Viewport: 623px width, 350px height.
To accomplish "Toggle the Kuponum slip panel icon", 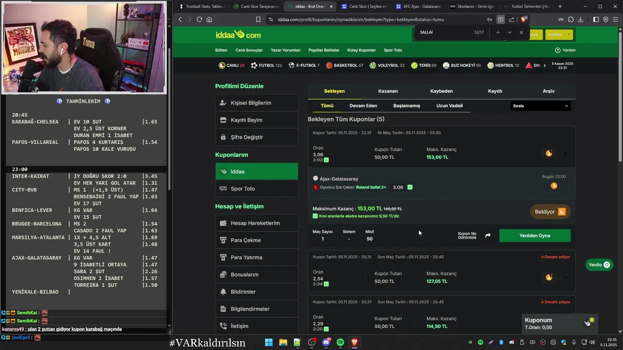I will 587,323.
